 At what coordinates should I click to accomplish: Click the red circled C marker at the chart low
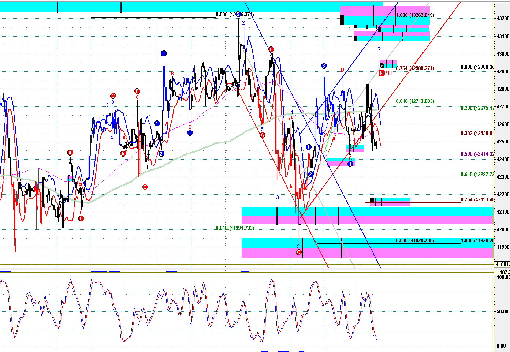[x=298, y=252]
